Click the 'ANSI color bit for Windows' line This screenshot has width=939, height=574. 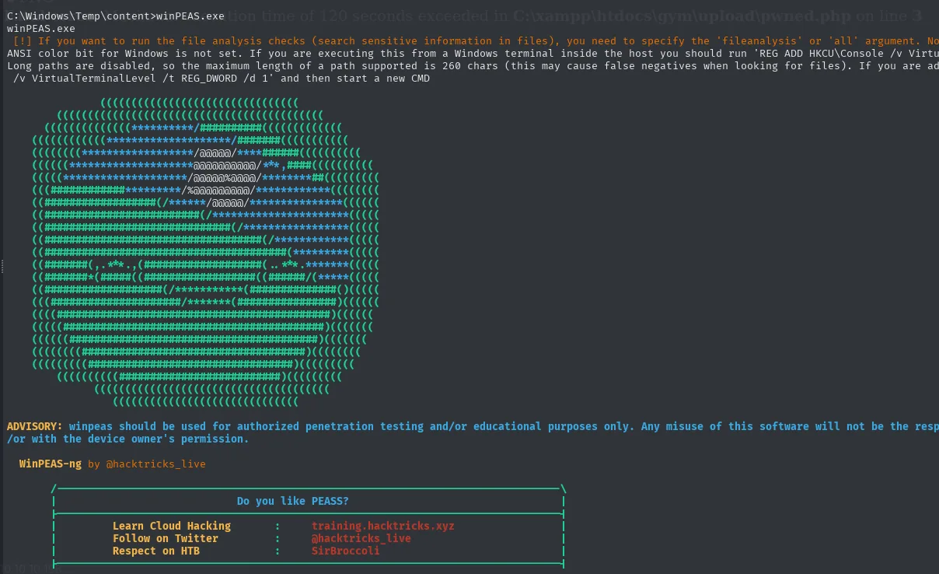click(x=473, y=54)
